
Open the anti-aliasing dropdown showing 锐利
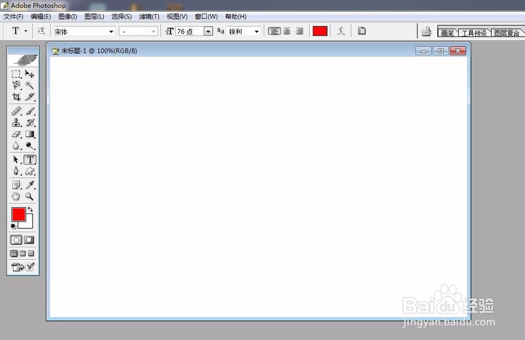244,31
